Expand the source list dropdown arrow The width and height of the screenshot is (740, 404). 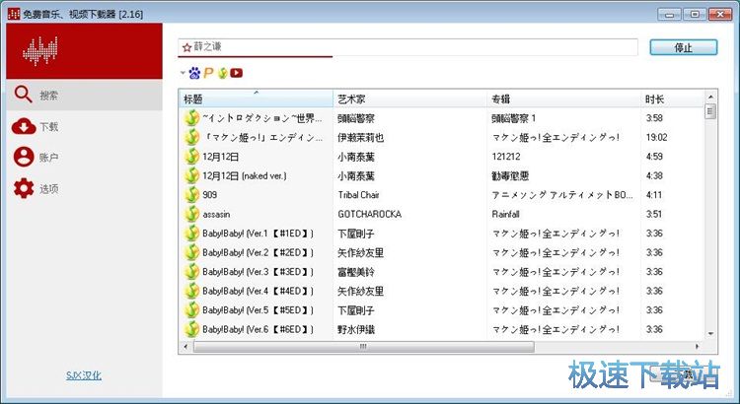click(183, 73)
